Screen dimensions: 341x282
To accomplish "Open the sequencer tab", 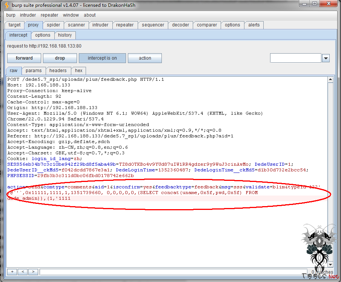I will pos(153,25).
